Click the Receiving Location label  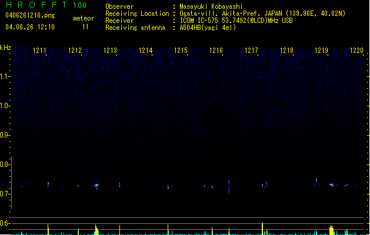[x=137, y=14]
